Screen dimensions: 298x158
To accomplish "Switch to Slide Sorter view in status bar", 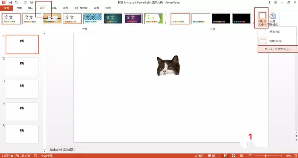I will coord(234,156).
